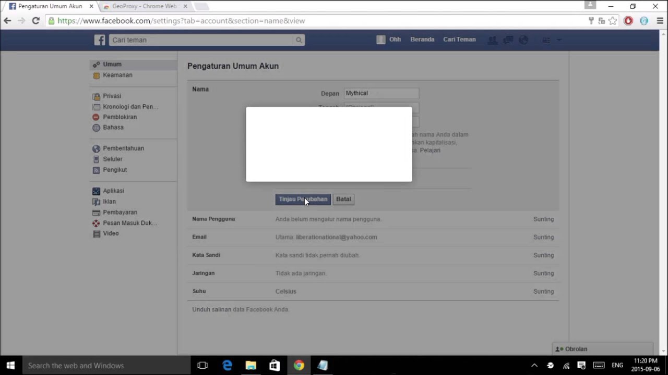Click the Depan name input field
Screen dimensions: 668x375
[381, 93]
